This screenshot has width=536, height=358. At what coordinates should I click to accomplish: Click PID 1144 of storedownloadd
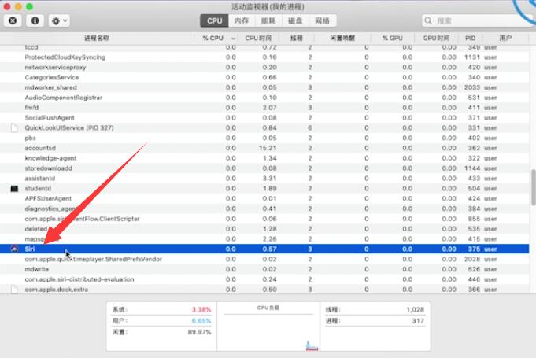472,168
